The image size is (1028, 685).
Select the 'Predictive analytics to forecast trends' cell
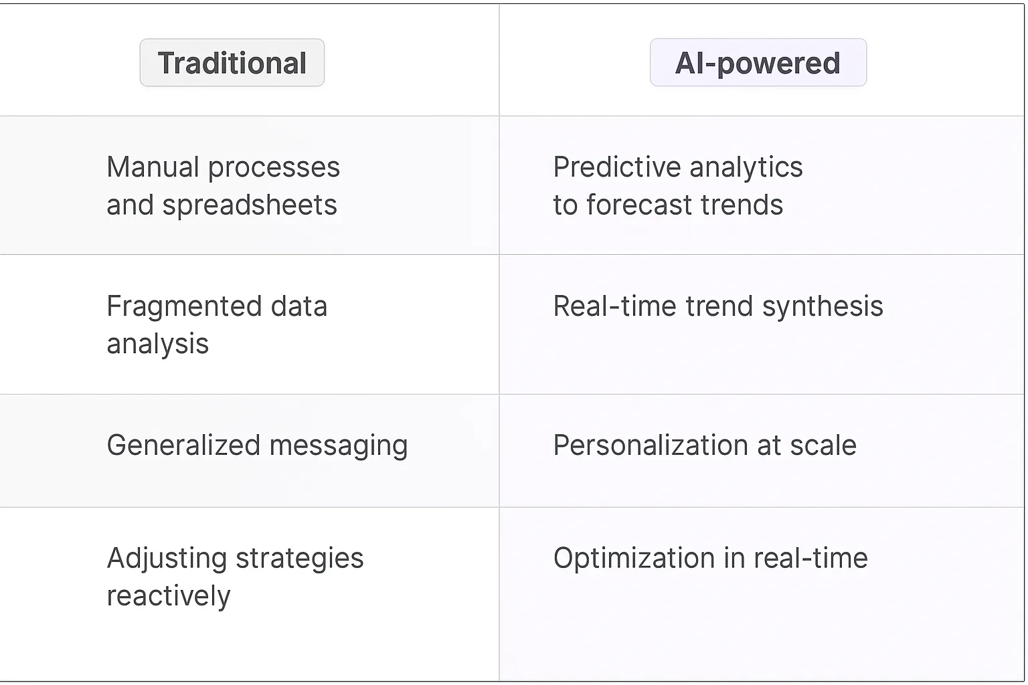click(677, 185)
